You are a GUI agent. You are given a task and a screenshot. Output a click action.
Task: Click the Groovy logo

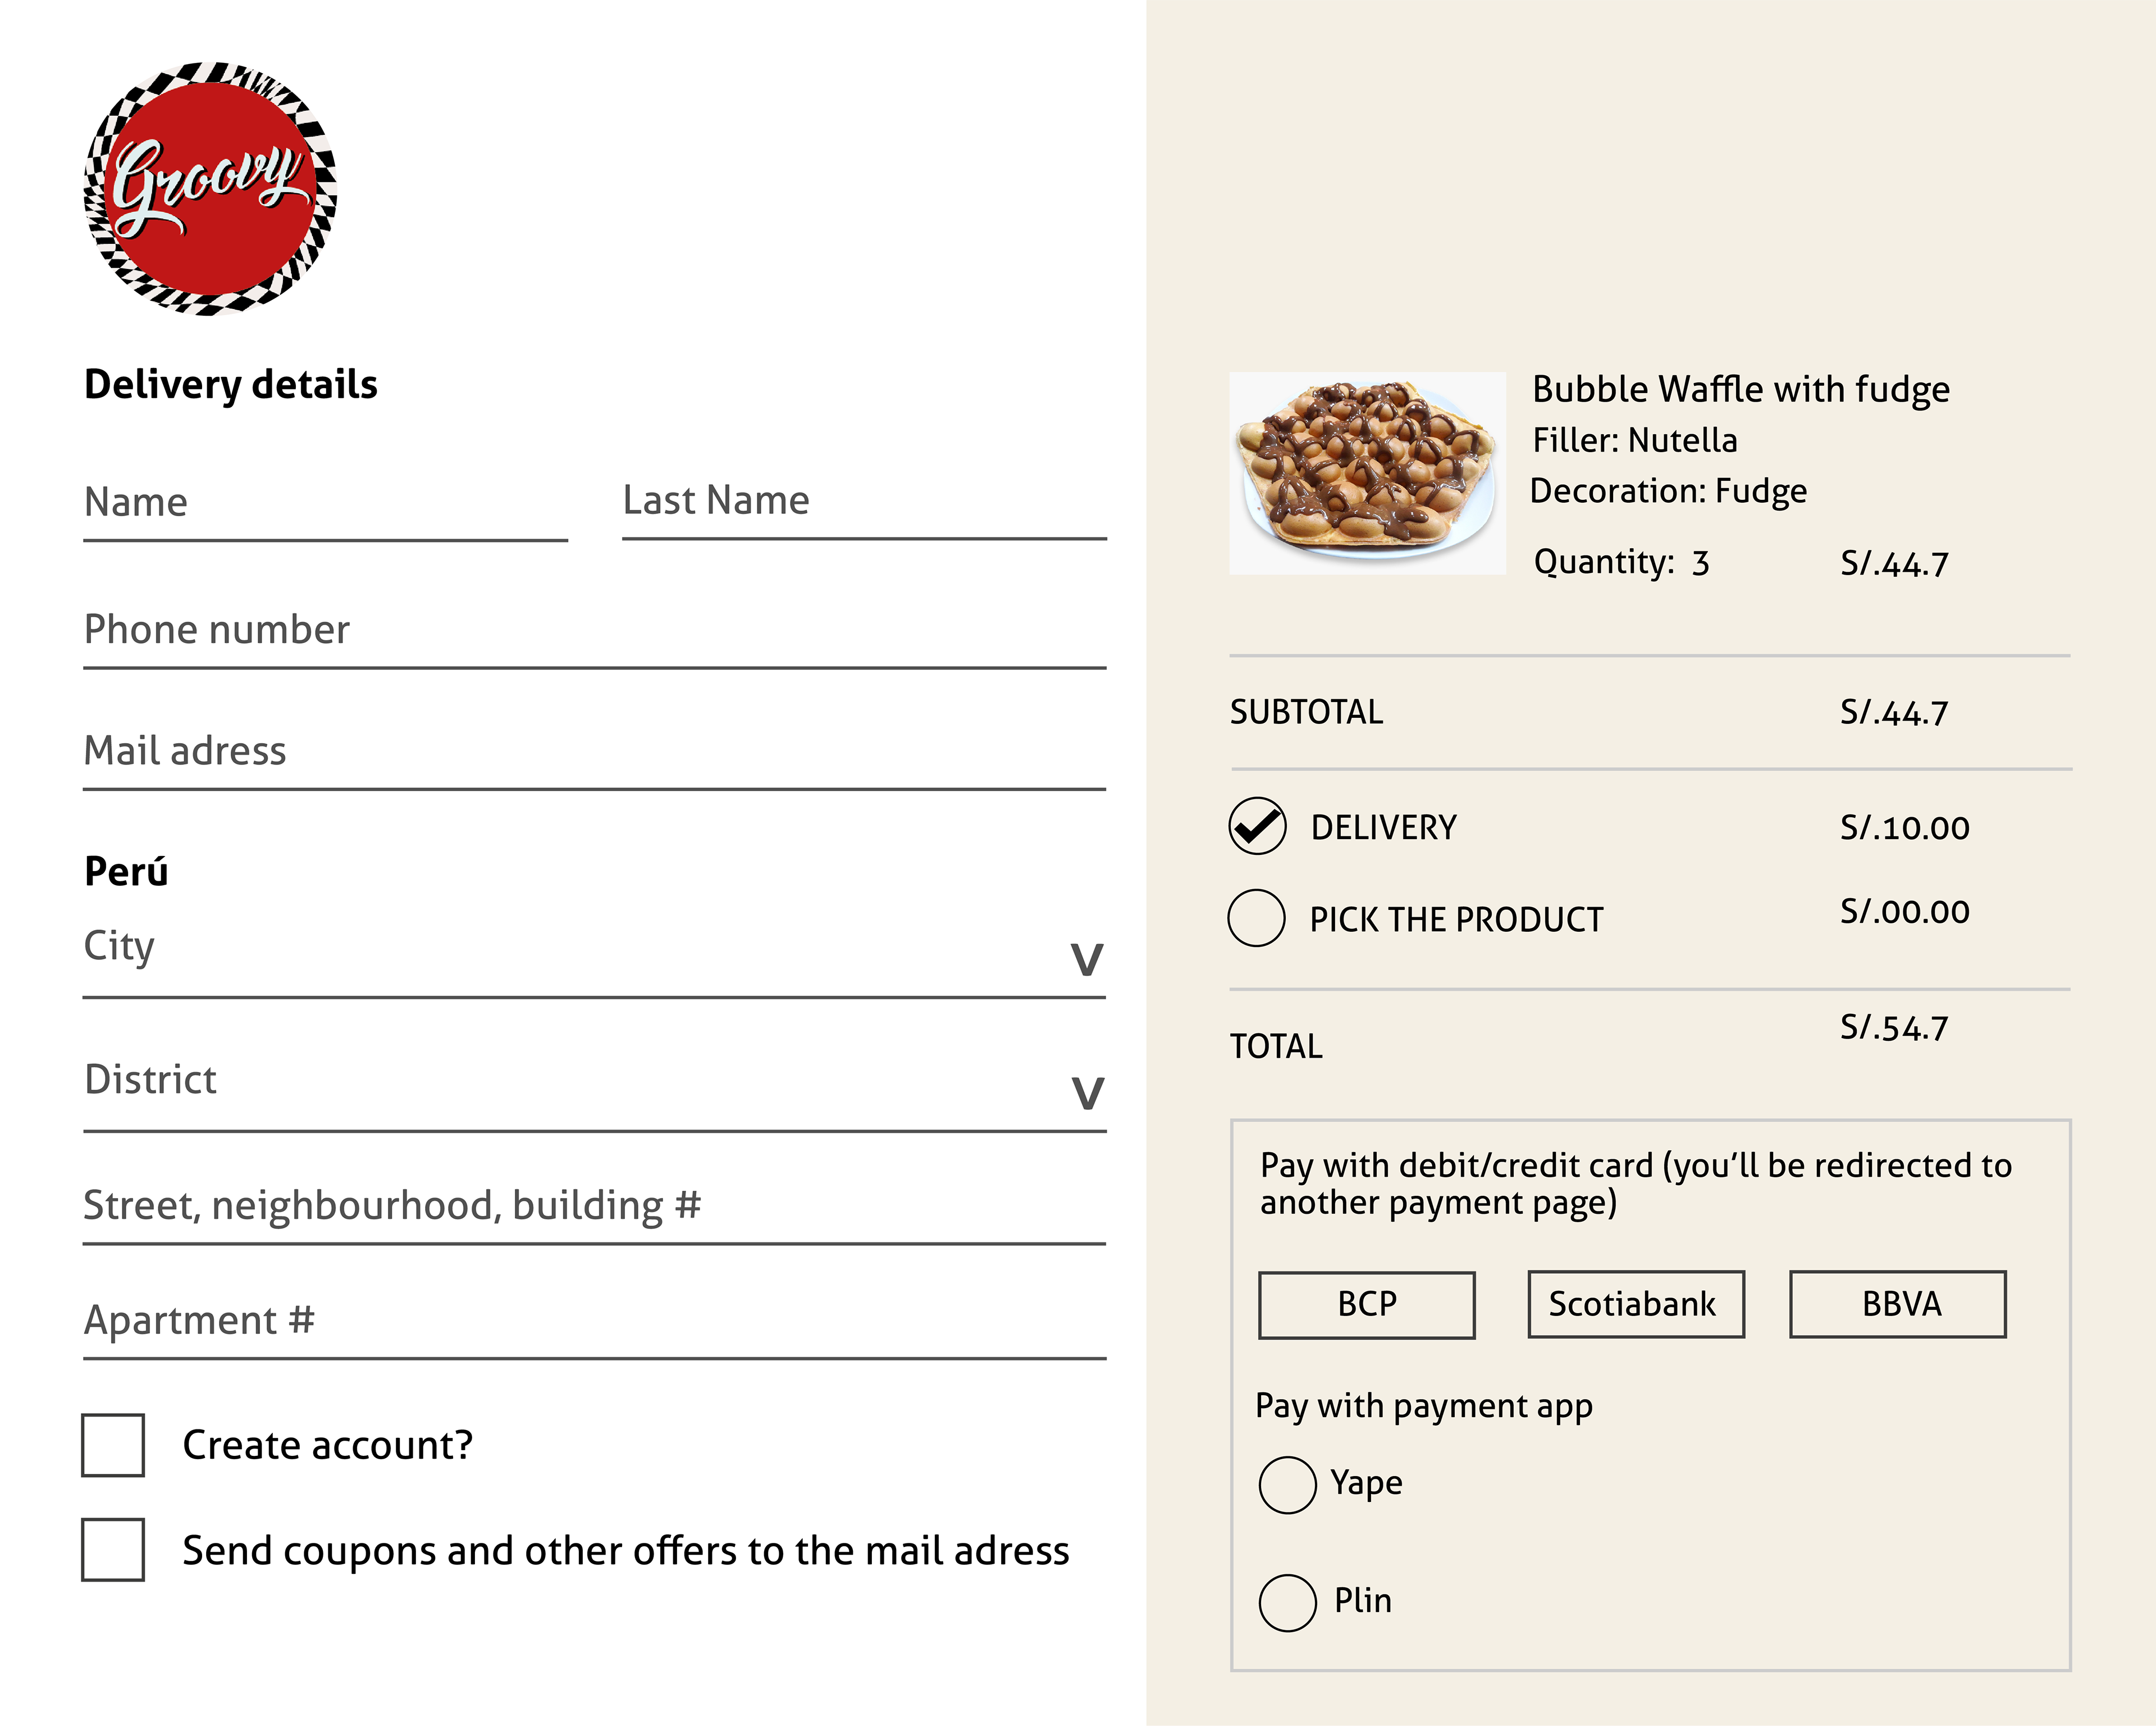pos(210,188)
